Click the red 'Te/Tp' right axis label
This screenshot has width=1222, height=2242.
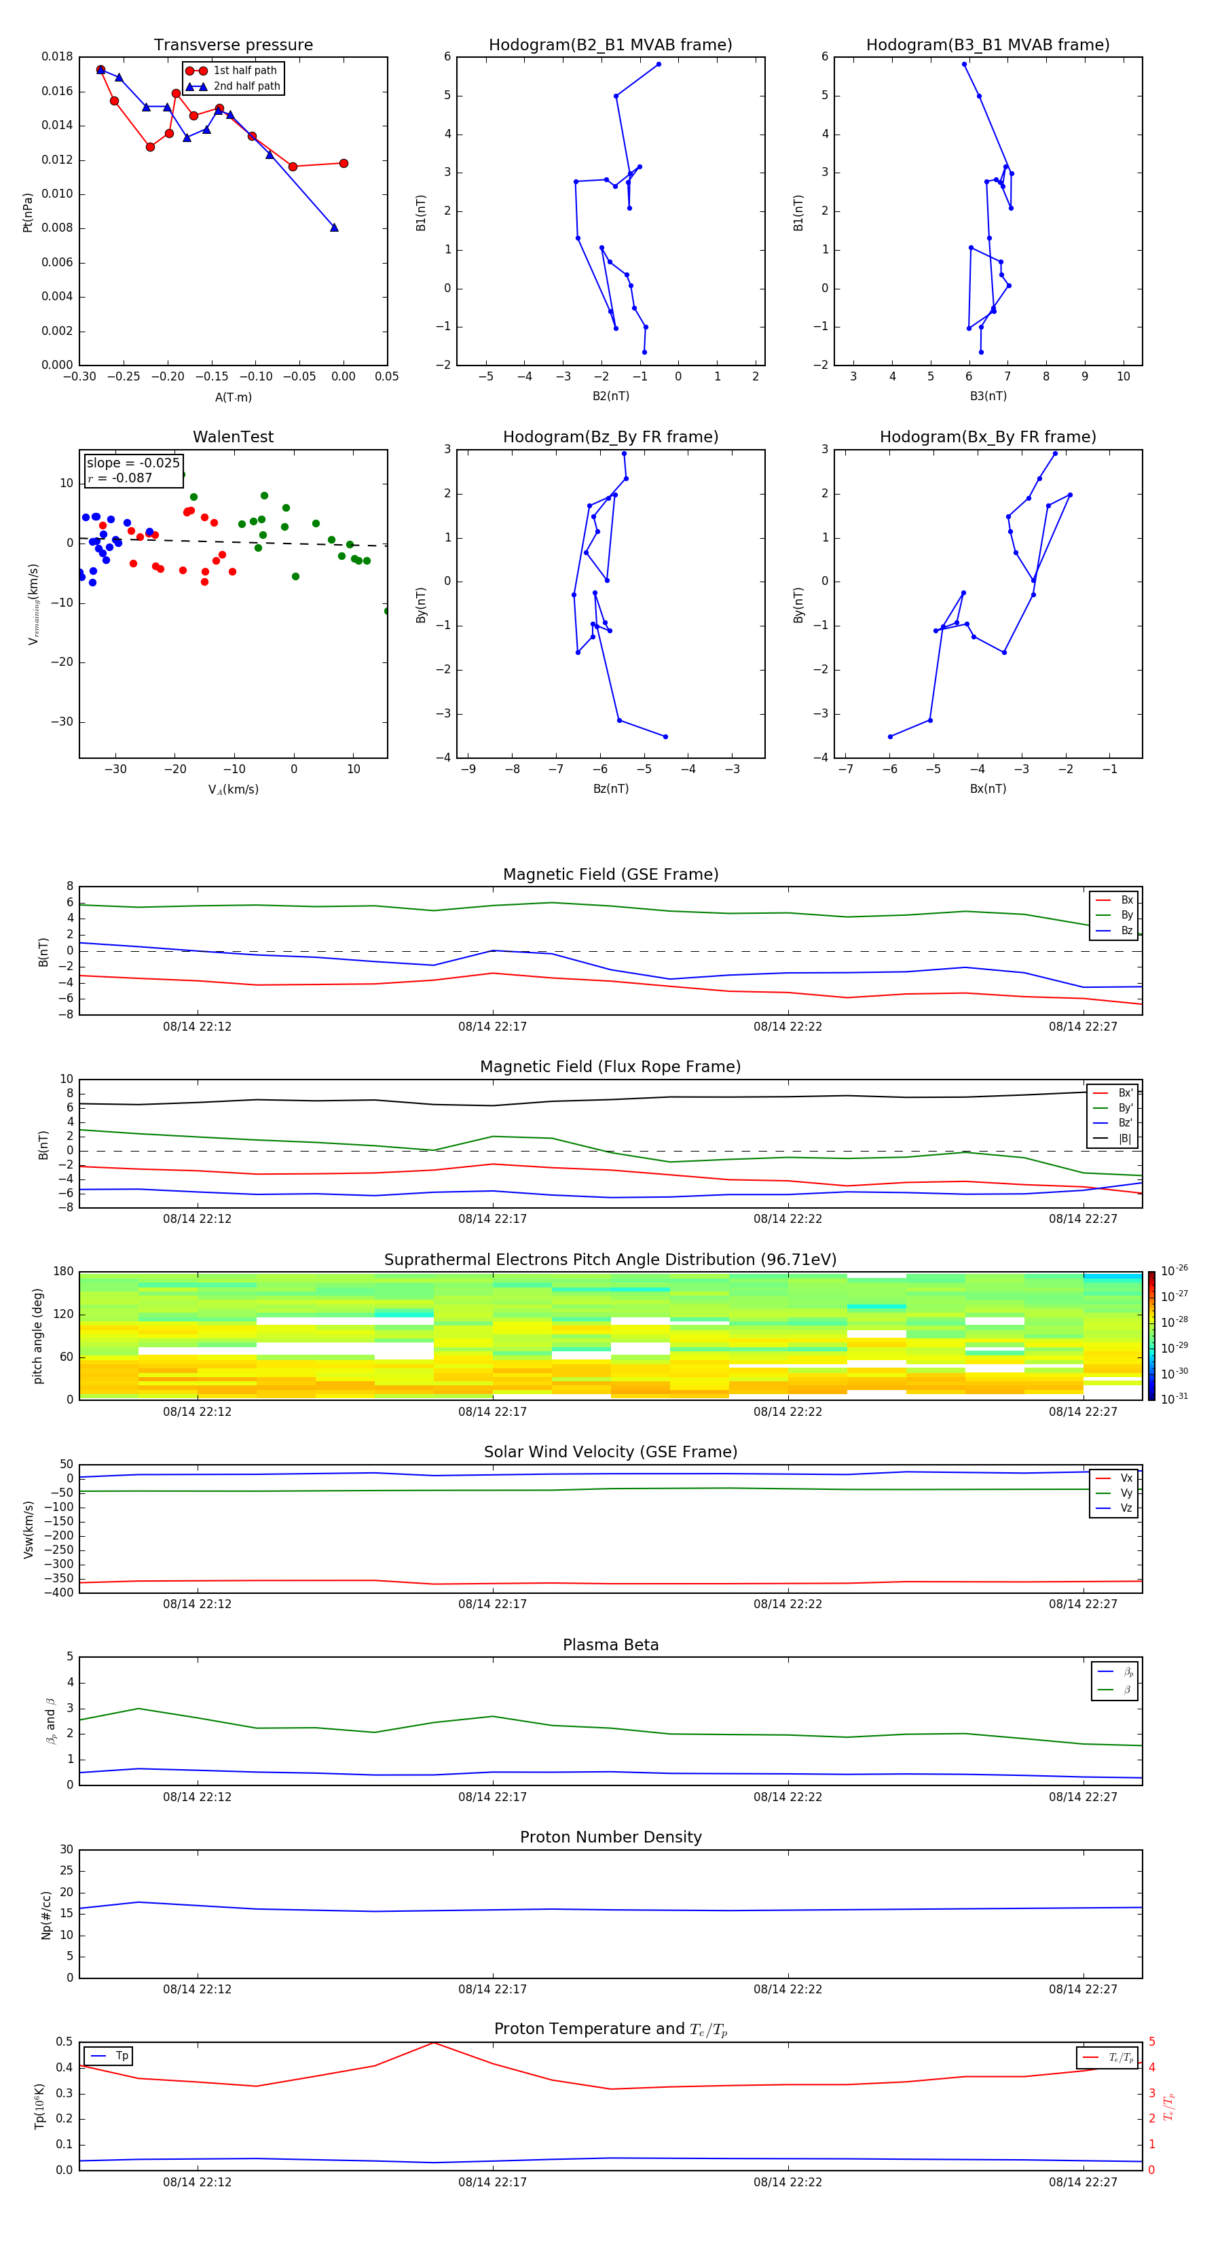pos(1169,2107)
